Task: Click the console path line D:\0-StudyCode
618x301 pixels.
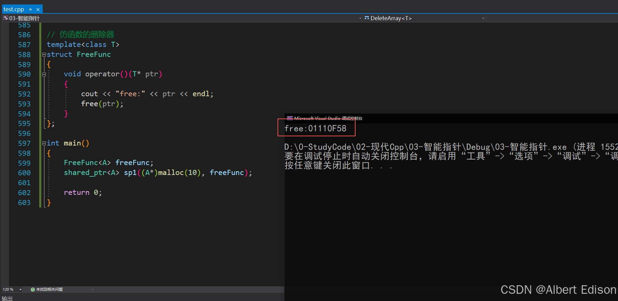Action: (451, 147)
